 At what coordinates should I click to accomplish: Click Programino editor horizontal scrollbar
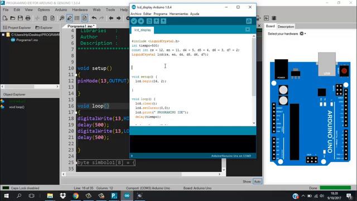[x=141, y=174]
